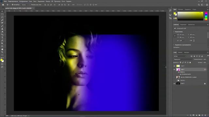Select the Type (T) tool
209x117 pixels.
pyautogui.click(x=2, y=38)
